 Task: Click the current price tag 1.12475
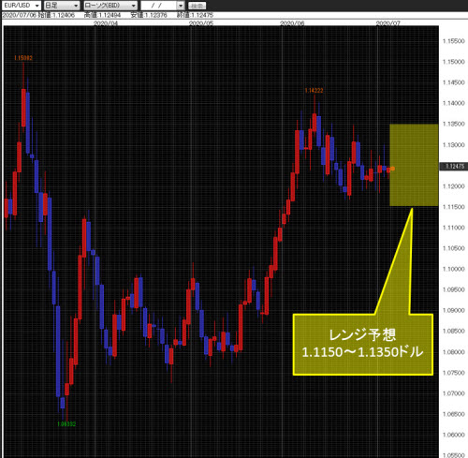pos(454,167)
